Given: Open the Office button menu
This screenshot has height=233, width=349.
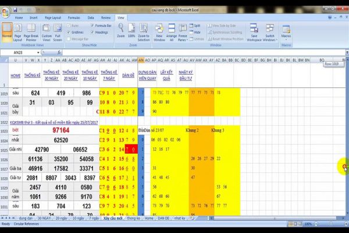Looking at the screenshot, I should 5,12.
